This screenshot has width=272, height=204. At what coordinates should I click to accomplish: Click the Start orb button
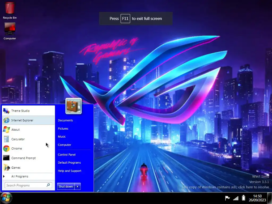click(6, 198)
